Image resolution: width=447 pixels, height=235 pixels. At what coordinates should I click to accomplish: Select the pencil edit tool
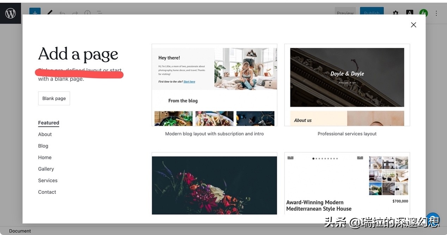point(50,12)
